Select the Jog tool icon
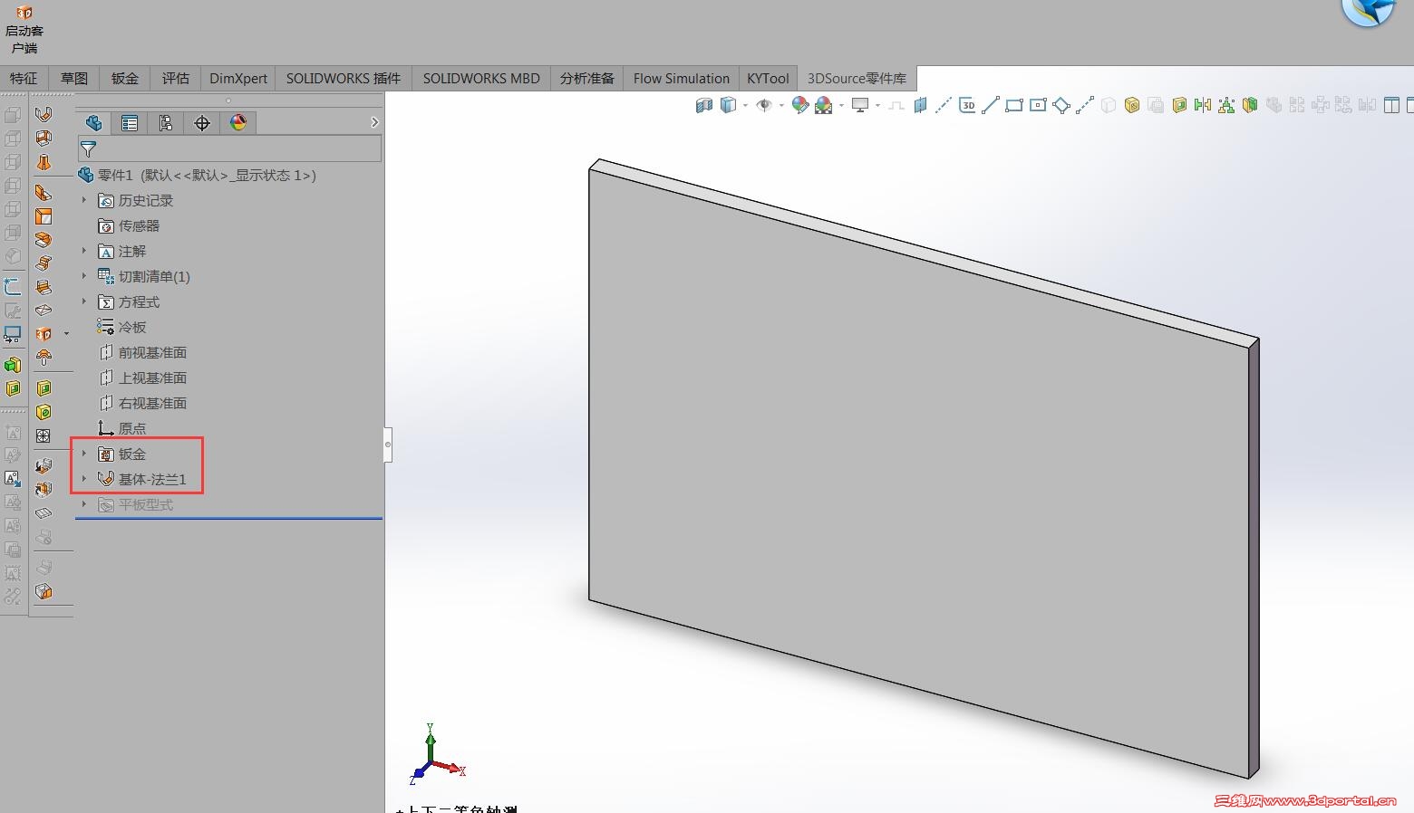The height and width of the screenshot is (813, 1414). 44,263
